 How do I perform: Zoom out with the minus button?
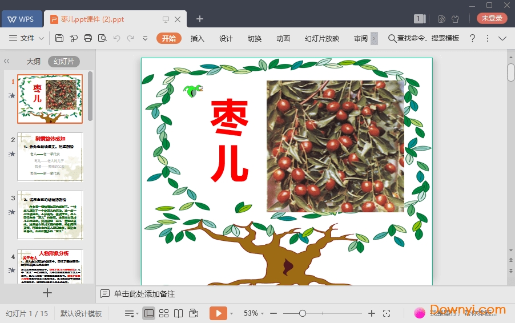tap(273, 313)
